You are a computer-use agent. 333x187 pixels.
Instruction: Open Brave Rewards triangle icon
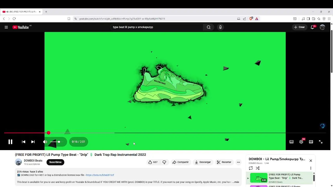pyautogui.click(x=257, y=19)
